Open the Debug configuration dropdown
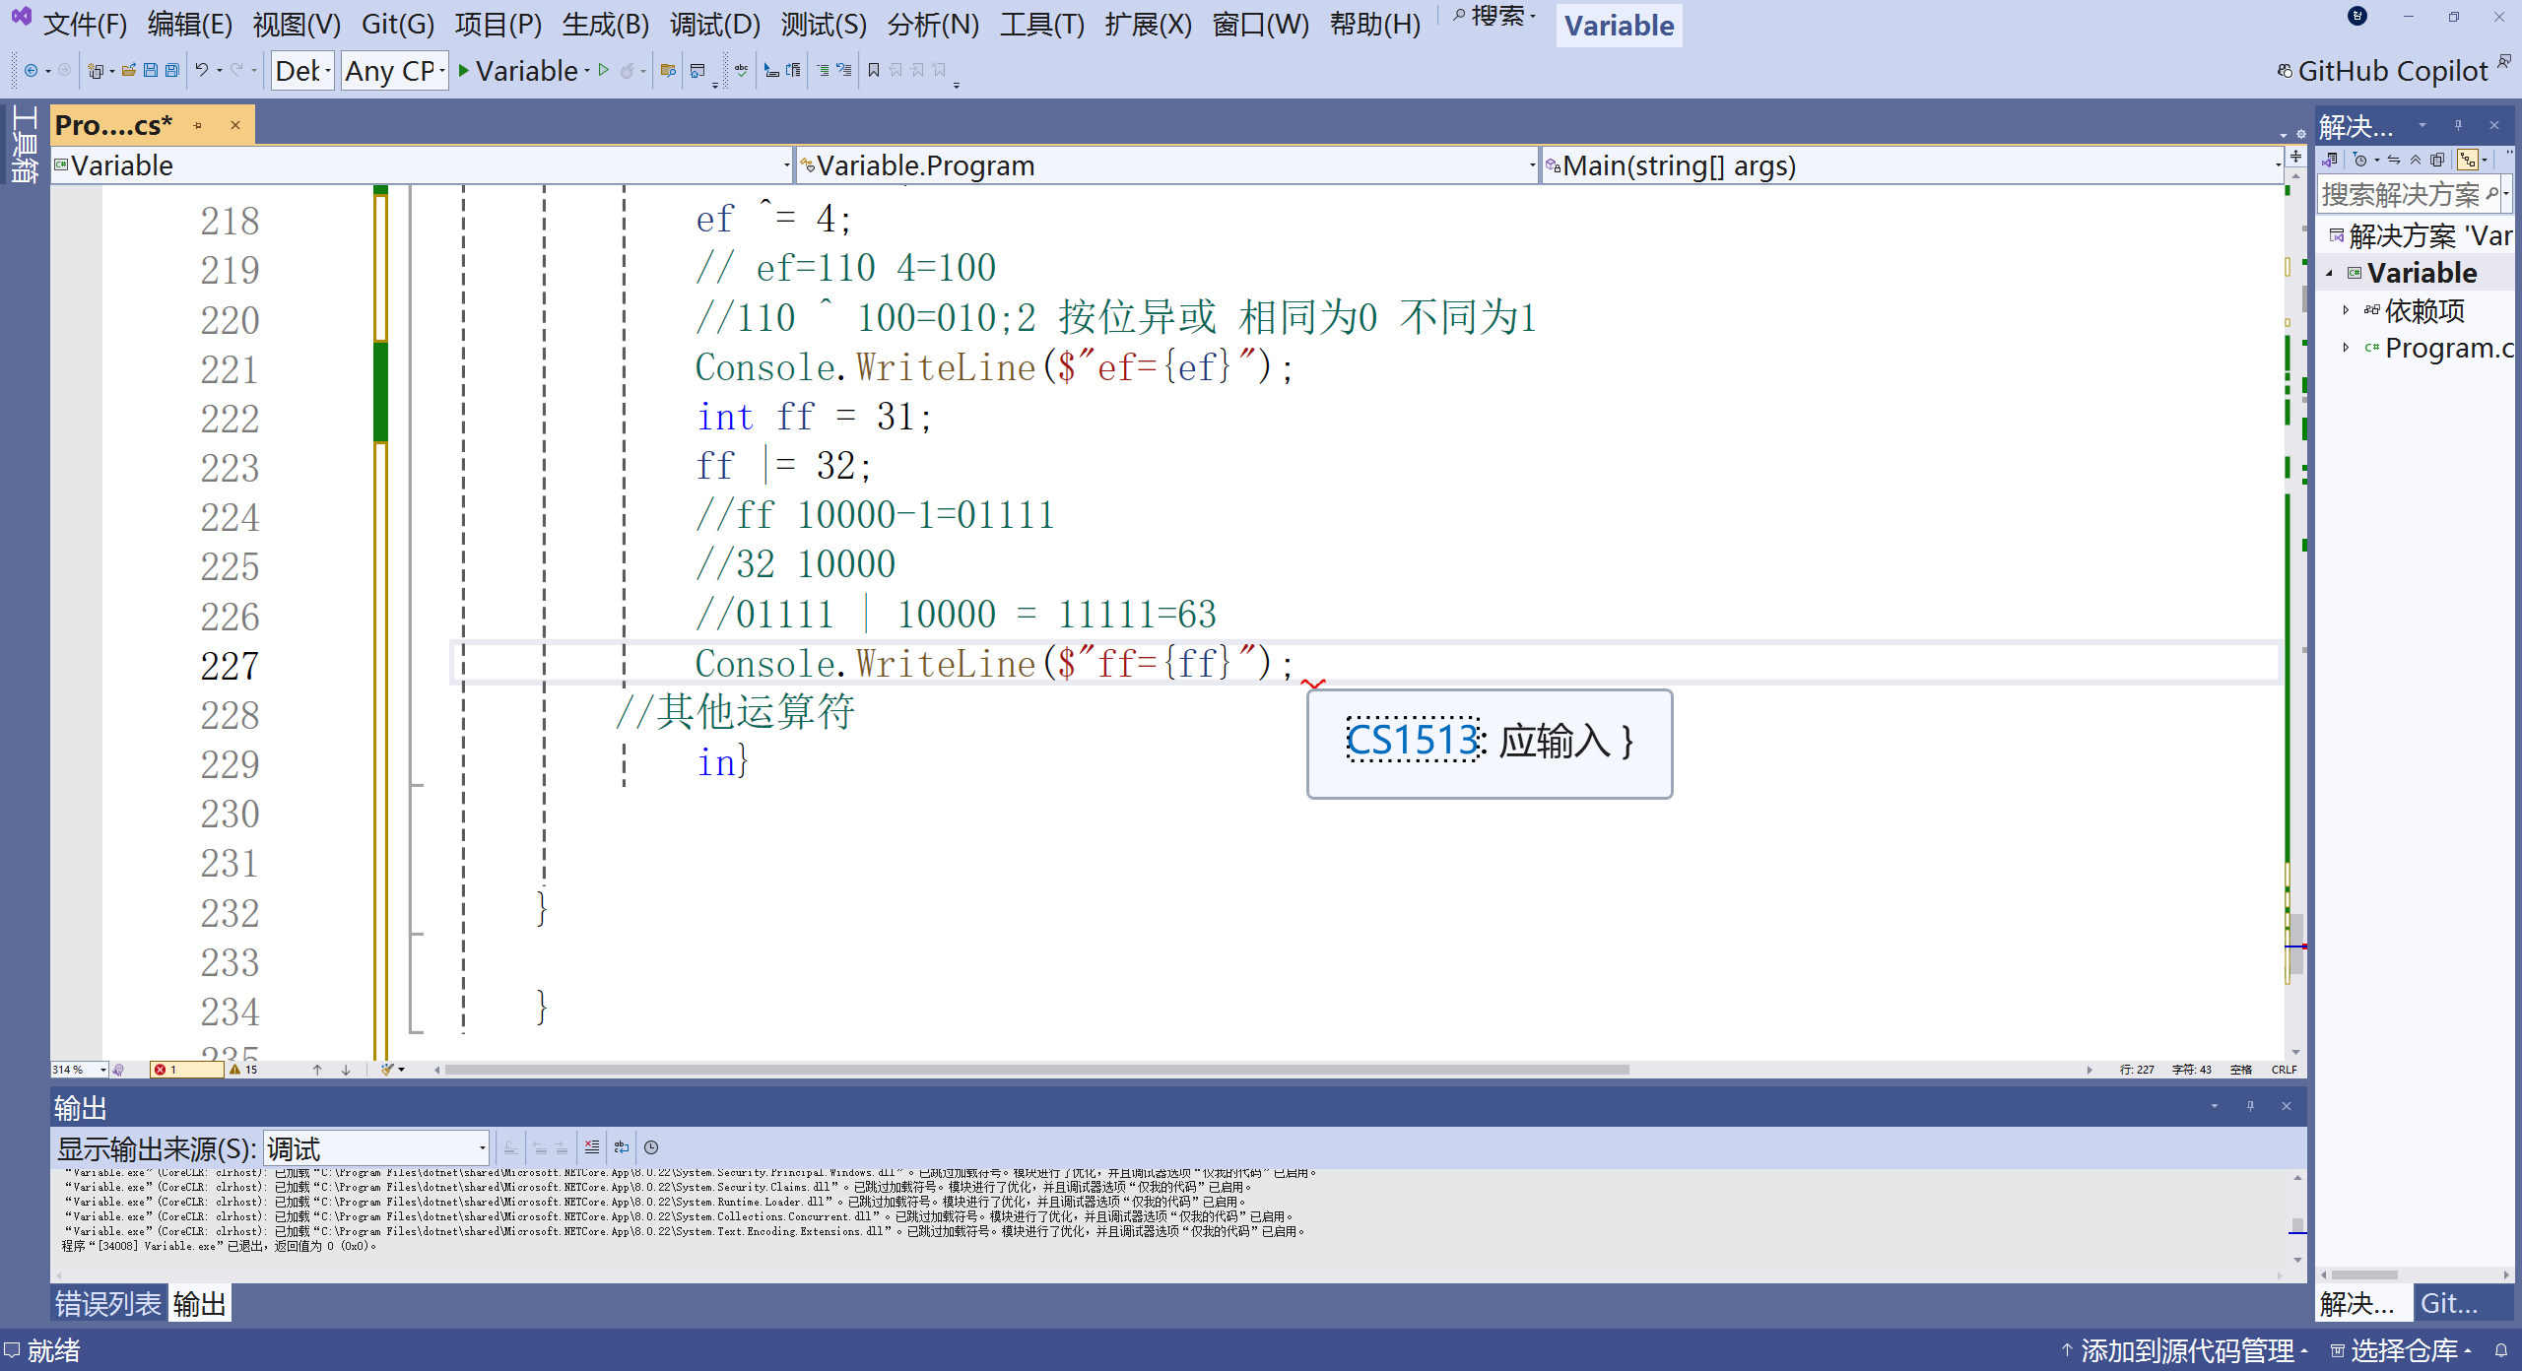The width and height of the screenshot is (2522, 1371). pos(301,71)
